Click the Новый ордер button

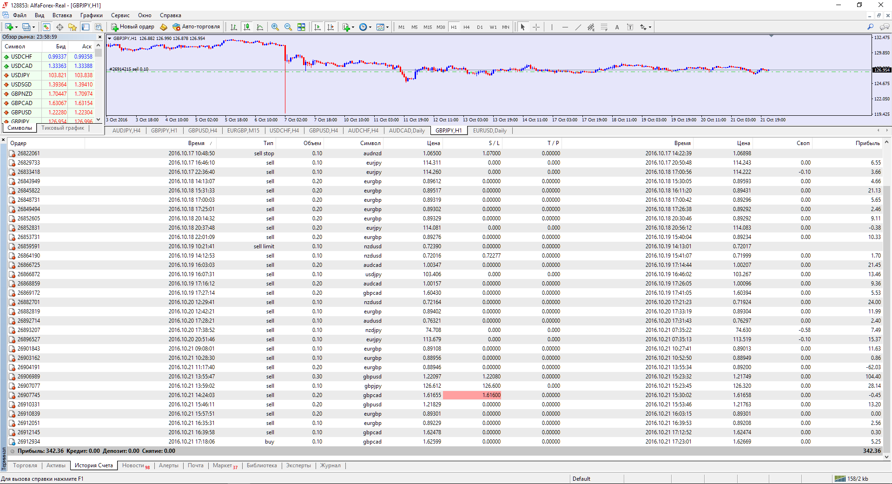tap(132, 27)
